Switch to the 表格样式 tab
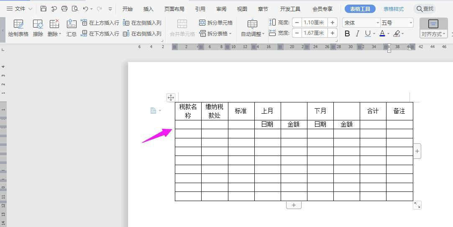 click(x=394, y=9)
